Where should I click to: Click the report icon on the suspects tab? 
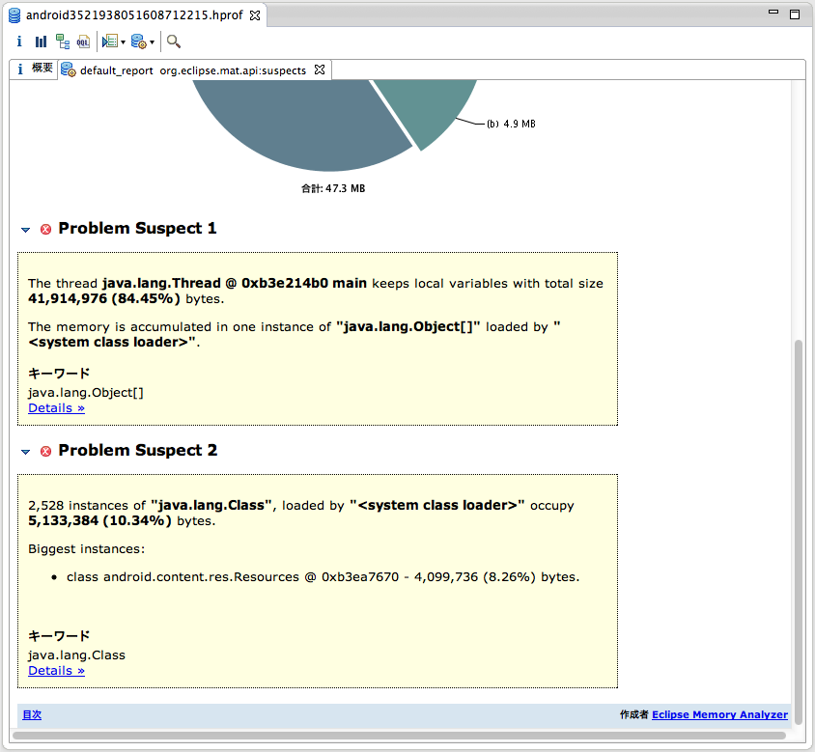point(68,70)
